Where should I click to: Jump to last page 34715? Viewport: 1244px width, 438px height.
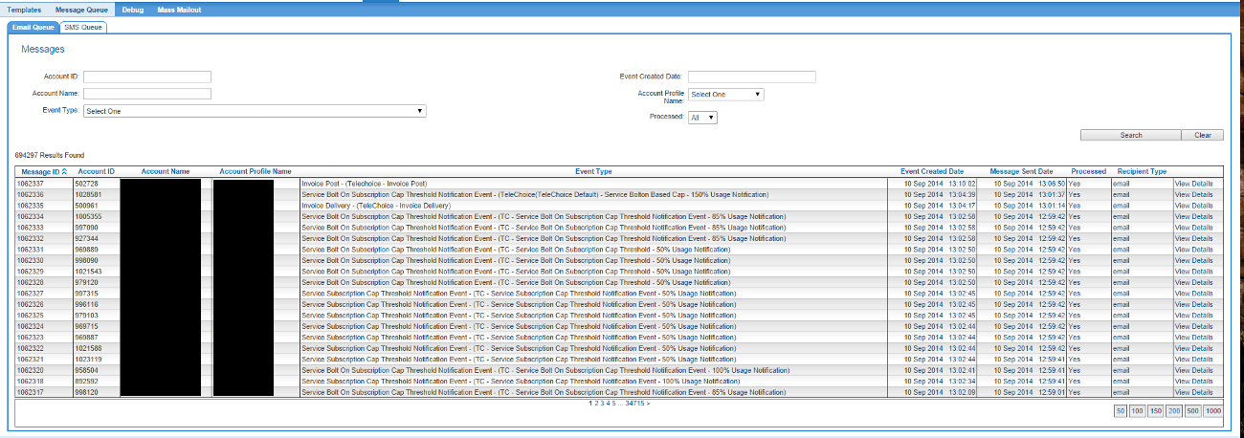click(634, 404)
